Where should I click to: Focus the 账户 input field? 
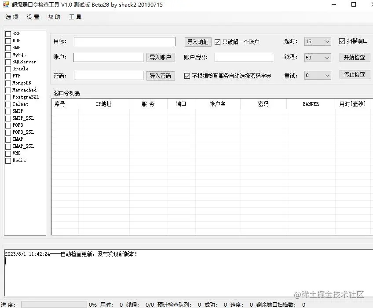109,57
